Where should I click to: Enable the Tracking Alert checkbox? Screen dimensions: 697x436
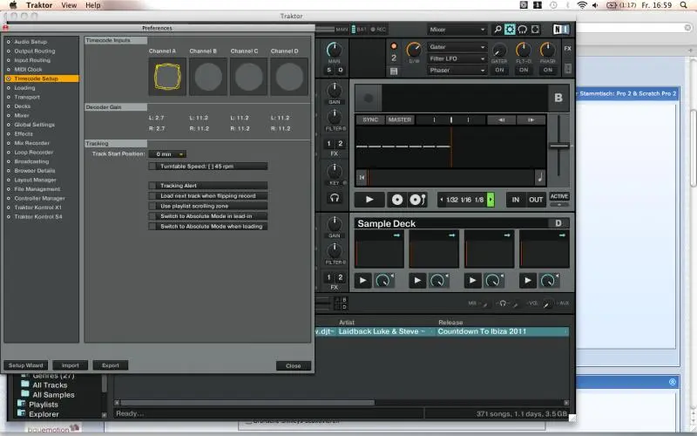[152, 186]
